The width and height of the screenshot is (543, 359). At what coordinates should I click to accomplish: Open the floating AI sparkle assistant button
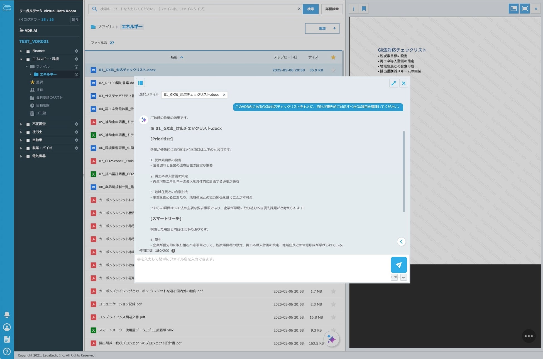click(331, 339)
